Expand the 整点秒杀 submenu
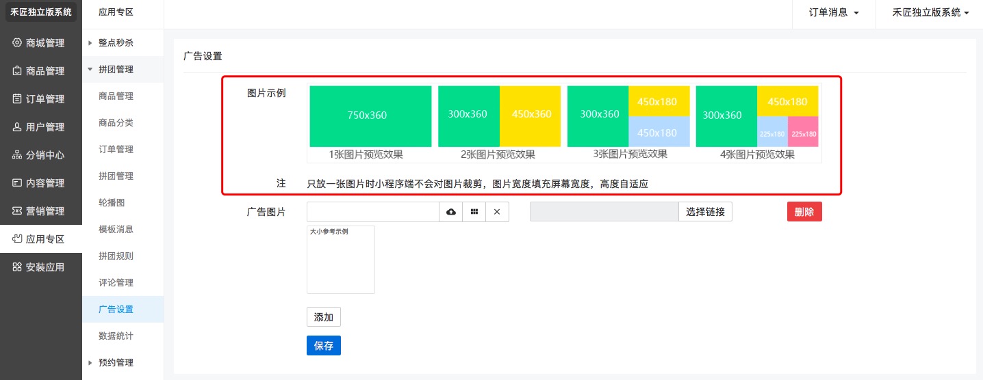 (x=116, y=42)
